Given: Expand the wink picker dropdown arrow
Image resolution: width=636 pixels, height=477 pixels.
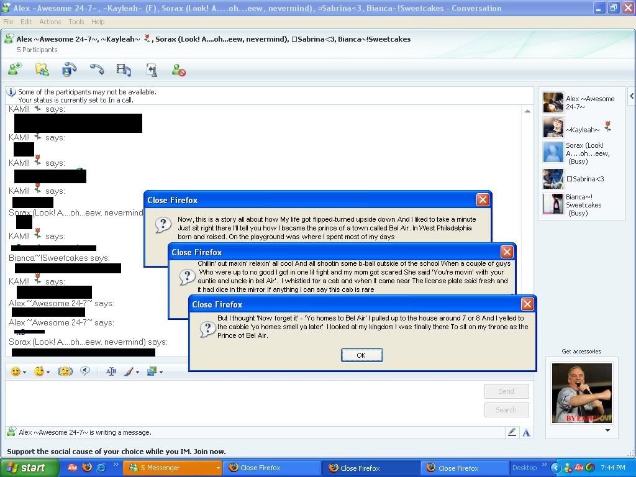Looking at the screenshot, I should pyautogui.click(x=48, y=372).
